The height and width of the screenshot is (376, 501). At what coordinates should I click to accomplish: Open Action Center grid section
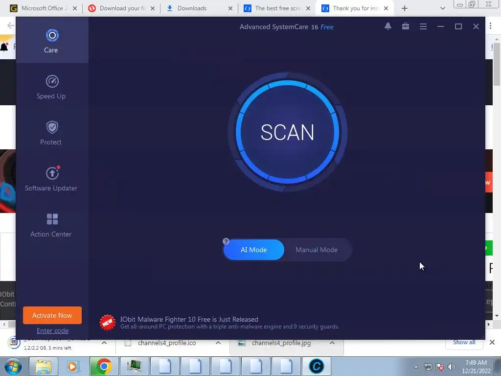[x=52, y=225]
